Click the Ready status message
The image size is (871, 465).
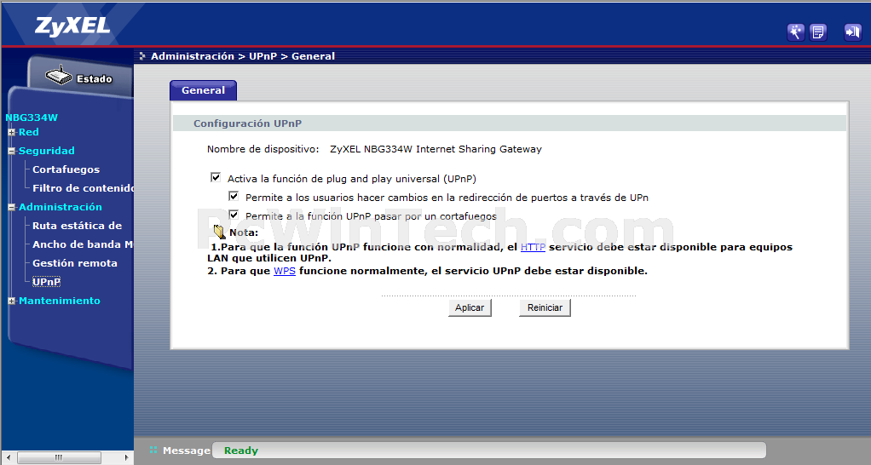coord(241,451)
